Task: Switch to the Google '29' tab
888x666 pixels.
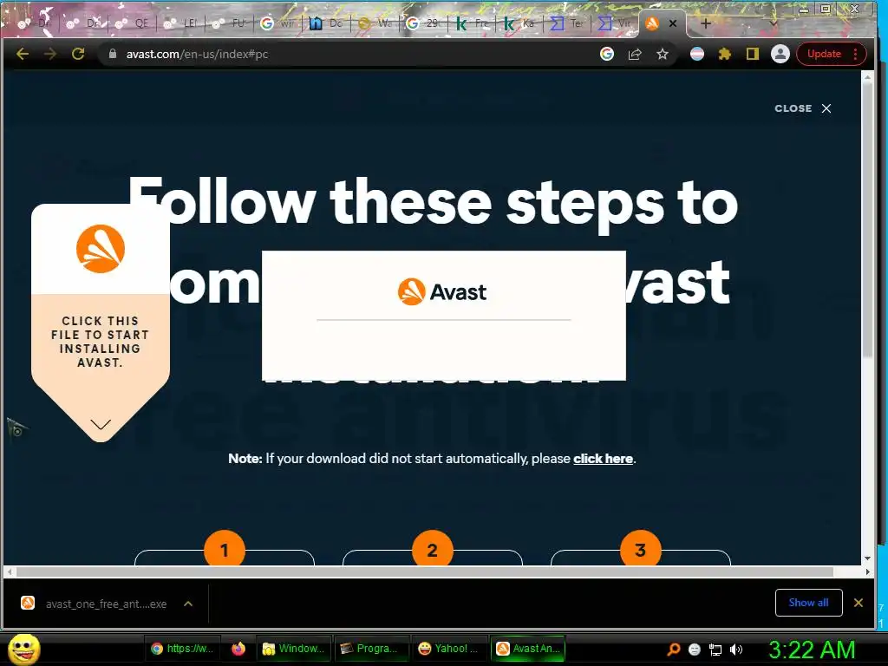Action: tap(423, 23)
